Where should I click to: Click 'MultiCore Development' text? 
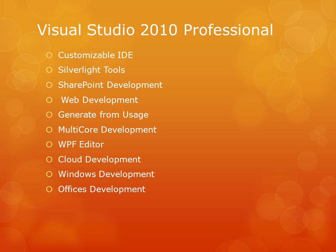pyautogui.click(x=107, y=130)
